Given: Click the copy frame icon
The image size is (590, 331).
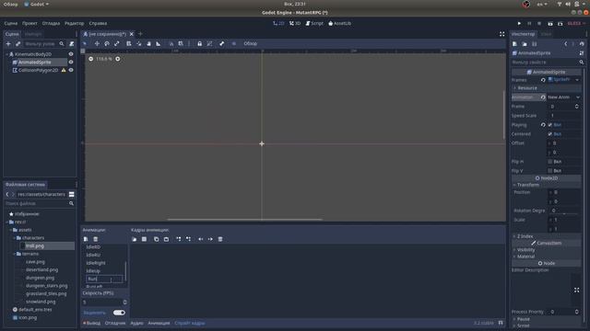Looking at the screenshot, I should point(156,239).
